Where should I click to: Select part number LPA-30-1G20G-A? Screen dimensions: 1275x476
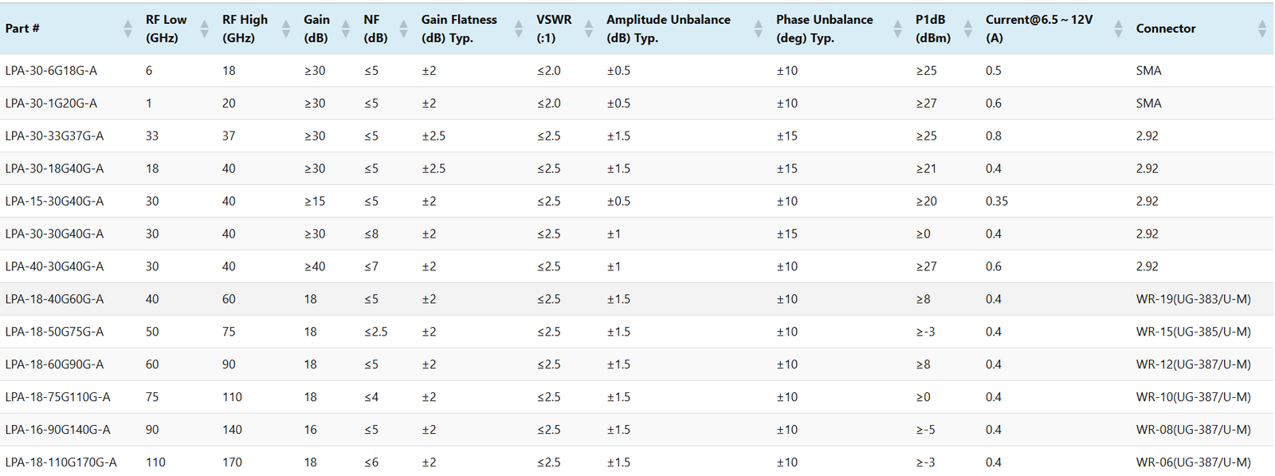pyautogui.click(x=51, y=103)
